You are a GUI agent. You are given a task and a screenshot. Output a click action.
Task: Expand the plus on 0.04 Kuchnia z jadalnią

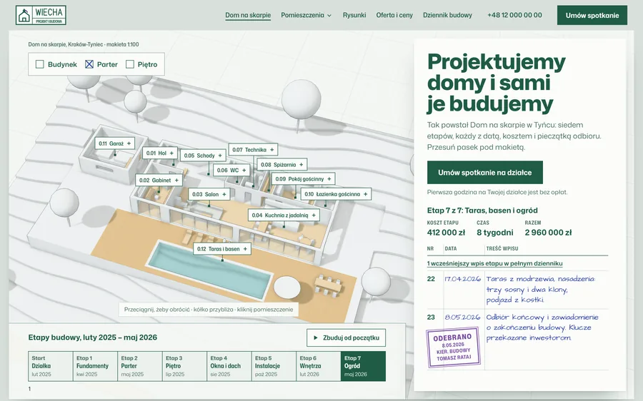(314, 215)
